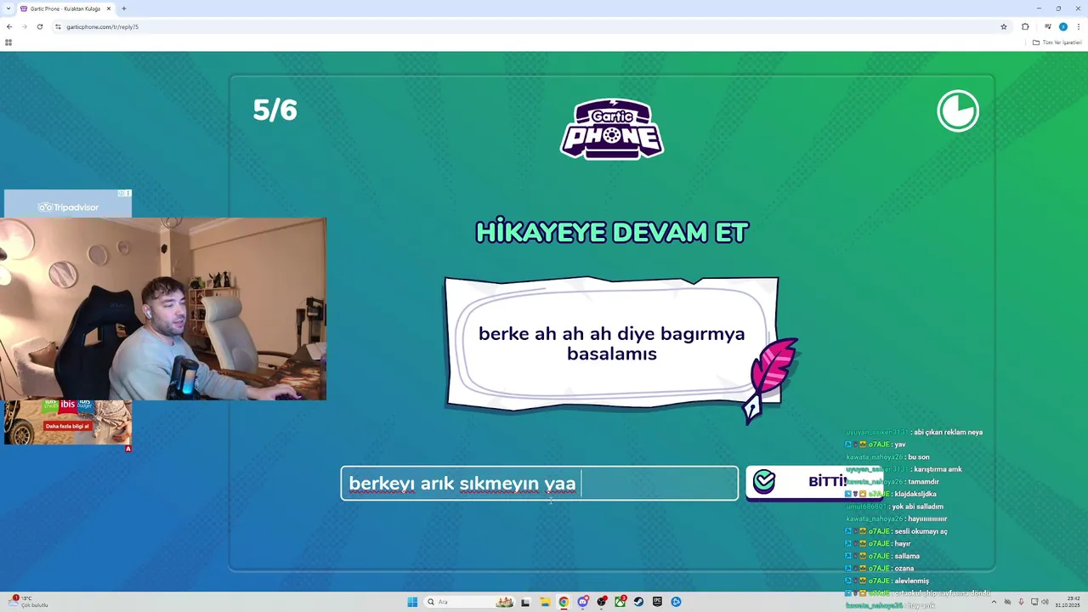Open Task View icon on taskbar
1088x612 pixels.
(x=525, y=602)
